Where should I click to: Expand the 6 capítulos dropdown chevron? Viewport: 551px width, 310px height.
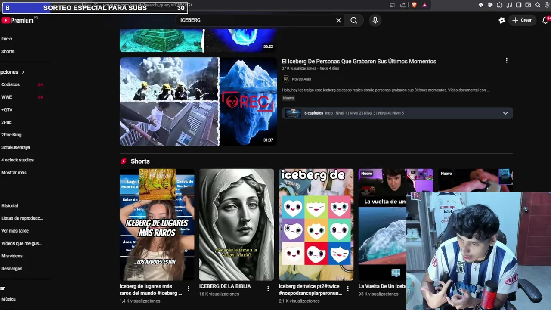point(505,113)
